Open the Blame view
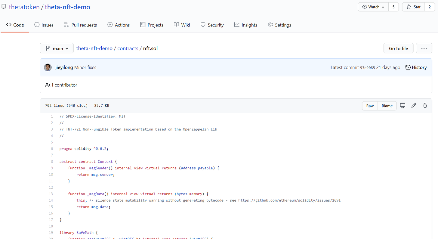The height and width of the screenshot is (239, 438). click(x=387, y=106)
